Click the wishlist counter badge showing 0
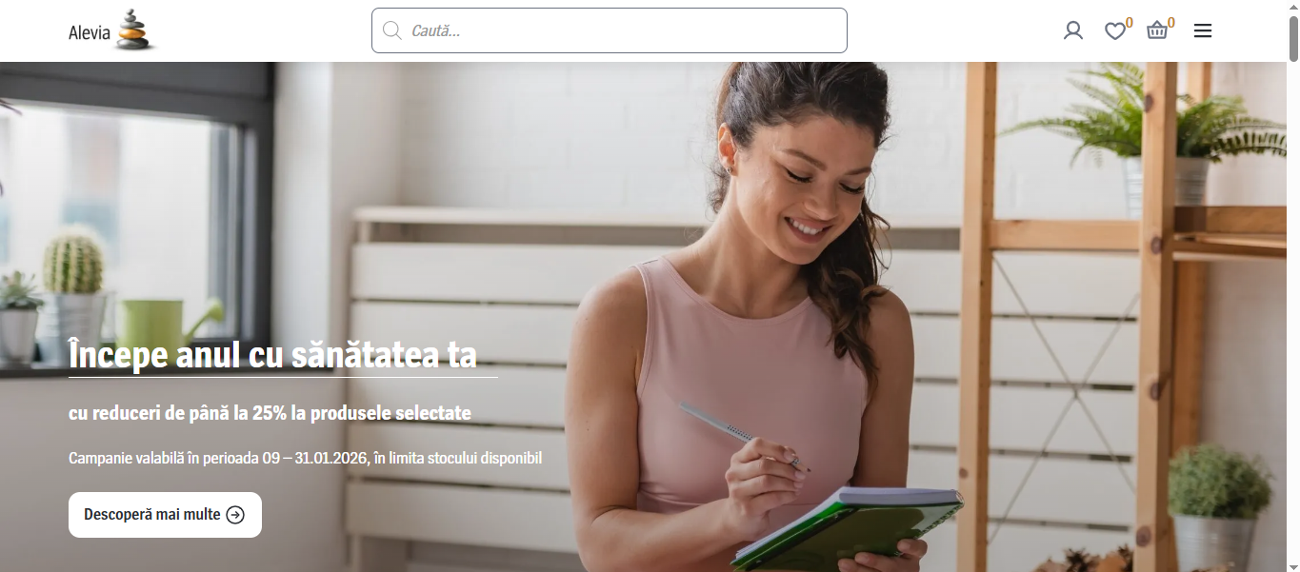This screenshot has height=572, width=1300. pos(1130,22)
